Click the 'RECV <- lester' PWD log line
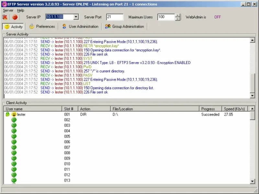 [x=48, y=67]
